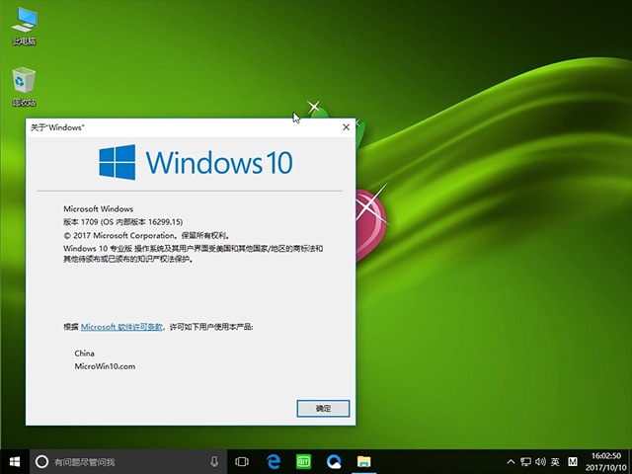
Task: Open the clock showing 16:02:50
Action: (606, 462)
